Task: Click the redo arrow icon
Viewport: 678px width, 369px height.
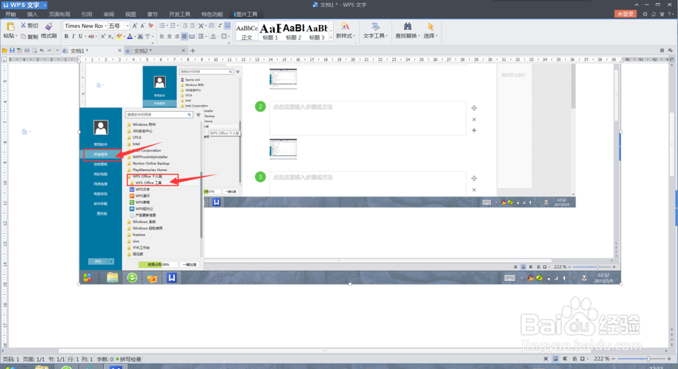Action: (49, 51)
